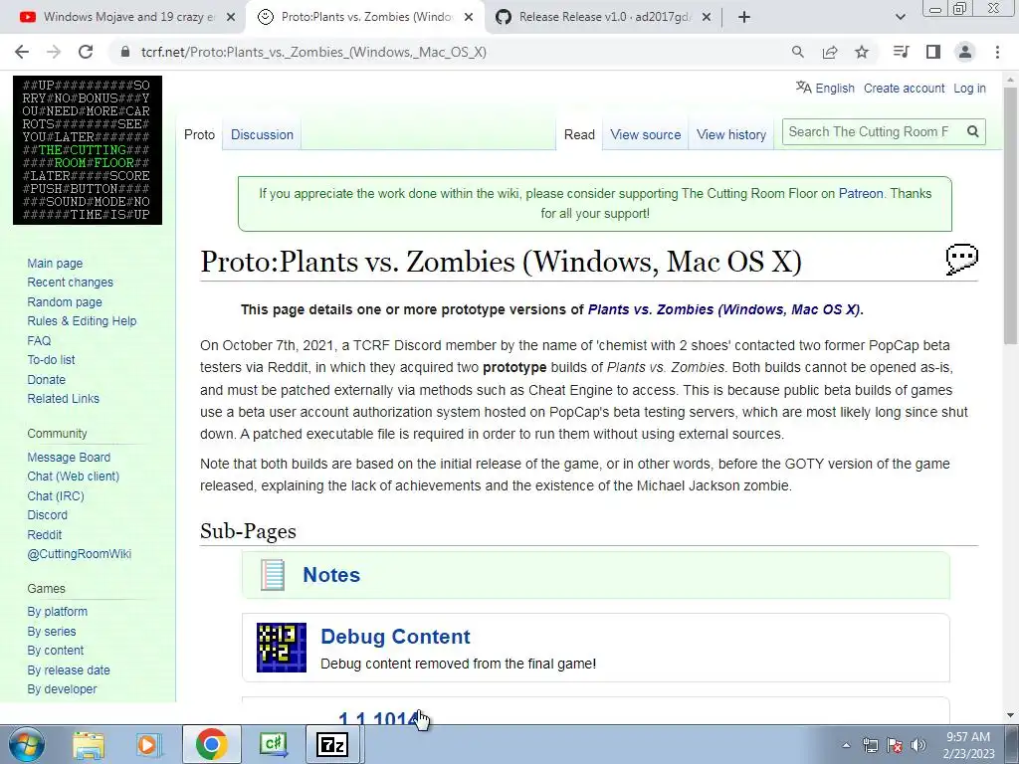Screen dimensions: 1019x764
Task: Click the zoom magnifier icon in the address bar
Action: (797, 52)
